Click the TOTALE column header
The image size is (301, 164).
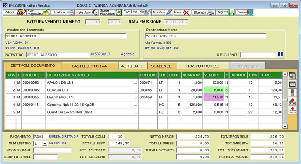(271, 75)
